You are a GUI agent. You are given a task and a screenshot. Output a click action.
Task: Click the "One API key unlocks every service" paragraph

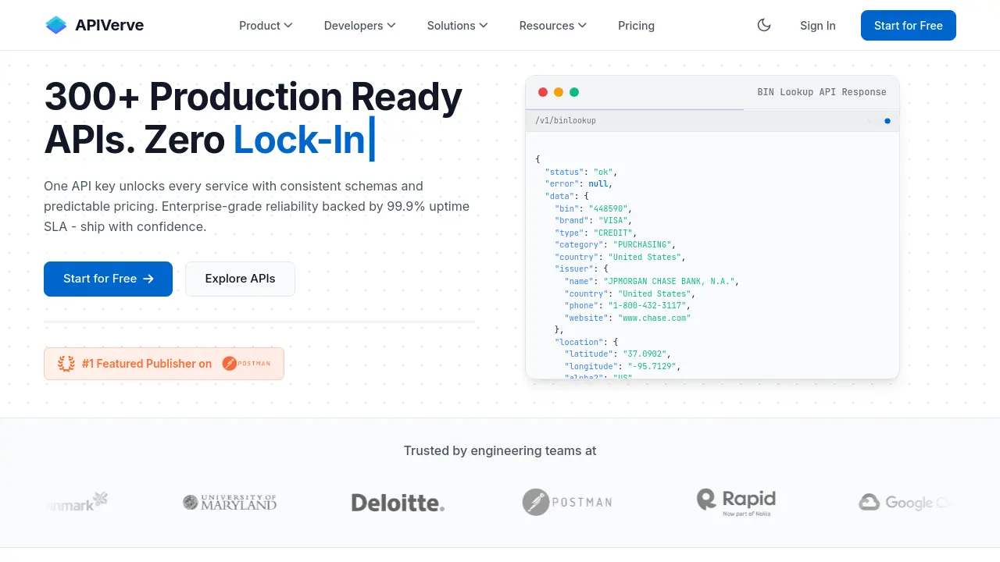point(257,206)
